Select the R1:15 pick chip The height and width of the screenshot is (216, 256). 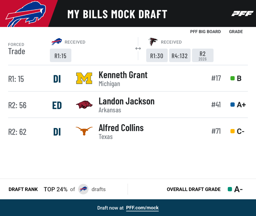[x=61, y=55]
